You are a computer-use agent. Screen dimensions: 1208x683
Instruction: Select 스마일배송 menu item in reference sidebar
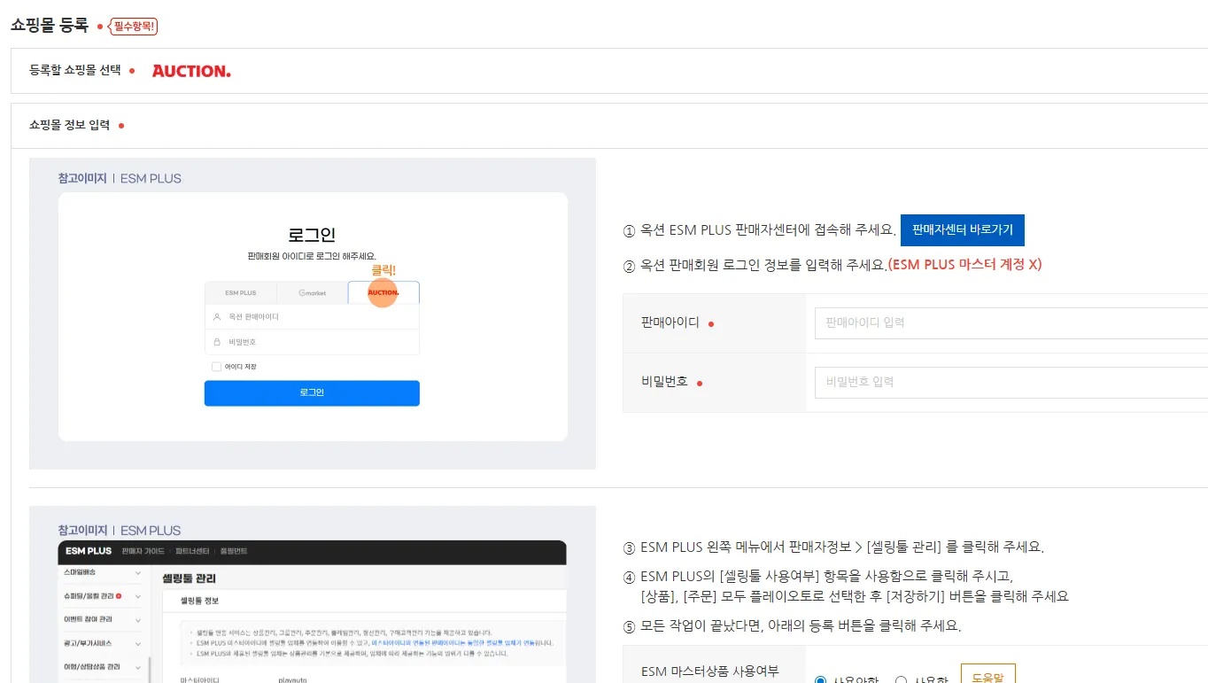tap(81, 573)
